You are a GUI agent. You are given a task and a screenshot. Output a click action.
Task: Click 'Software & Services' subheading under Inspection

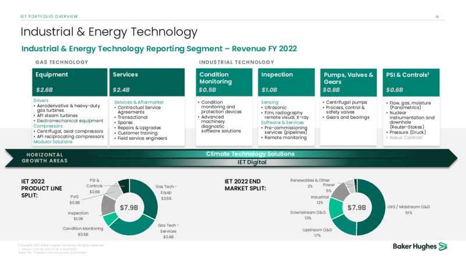click(x=283, y=122)
